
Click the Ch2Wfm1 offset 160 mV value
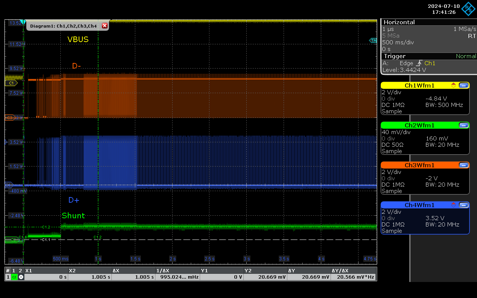point(437,138)
